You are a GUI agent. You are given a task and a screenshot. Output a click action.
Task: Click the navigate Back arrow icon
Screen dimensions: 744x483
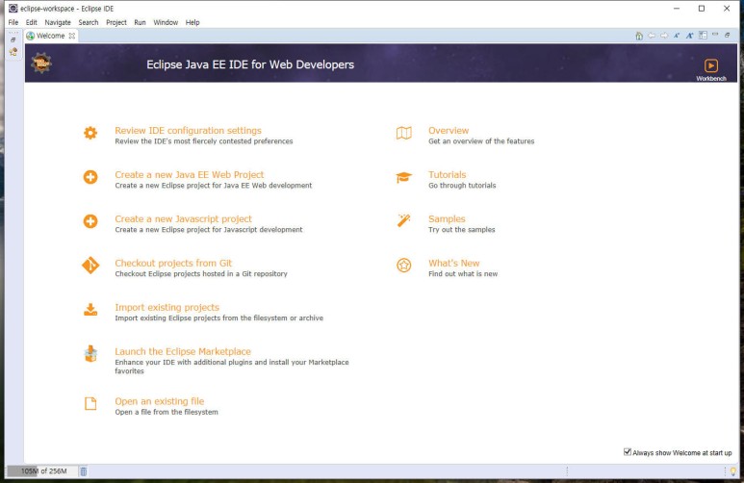[652, 36]
